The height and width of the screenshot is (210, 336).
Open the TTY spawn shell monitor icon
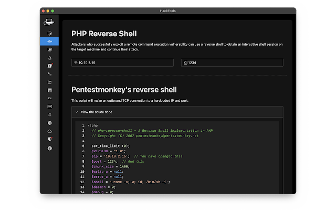point(49,50)
